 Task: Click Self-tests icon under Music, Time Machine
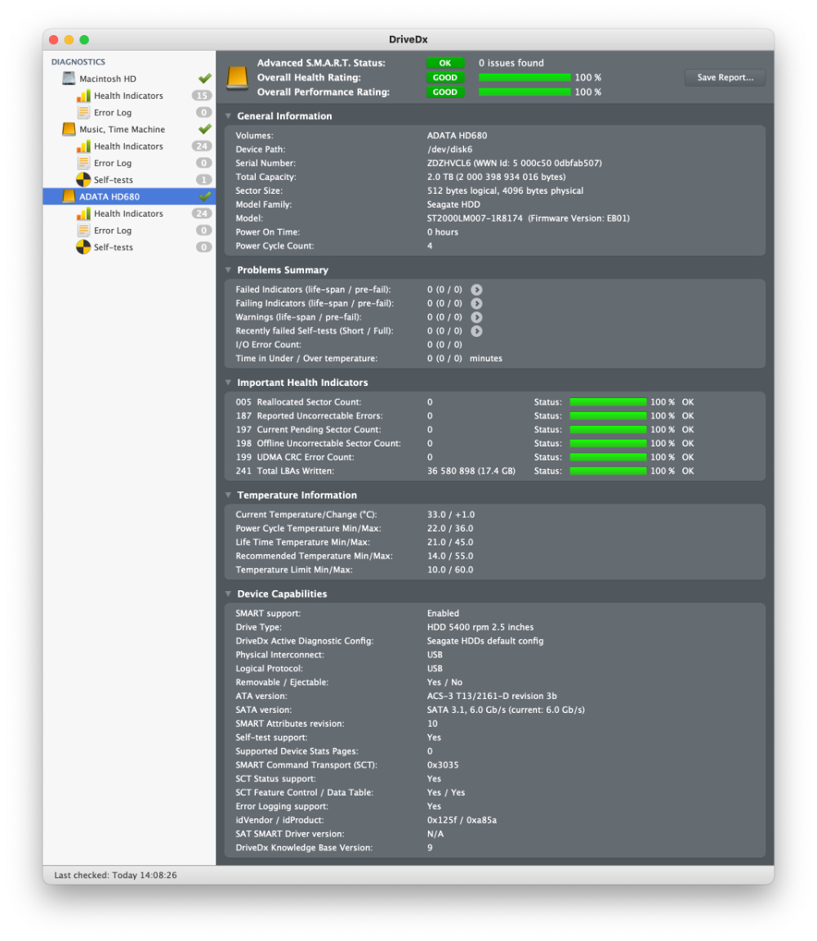click(83, 179)
